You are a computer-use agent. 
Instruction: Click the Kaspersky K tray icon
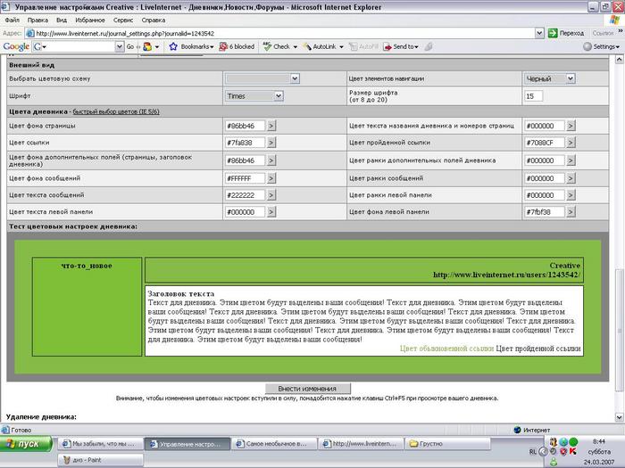tap(573, 451)
